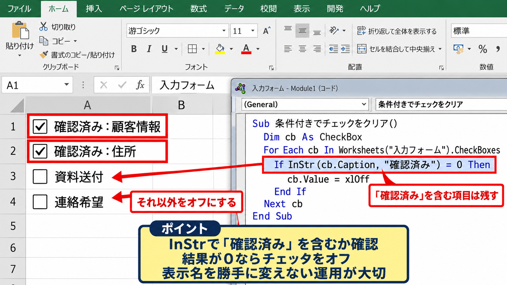This screenshot has width=507, height=285.
Task: Increase font size with the large A icon
Action: coord(267,31)
